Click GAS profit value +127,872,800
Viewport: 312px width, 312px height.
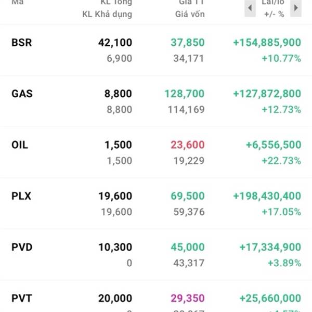[x=267, y=94]
